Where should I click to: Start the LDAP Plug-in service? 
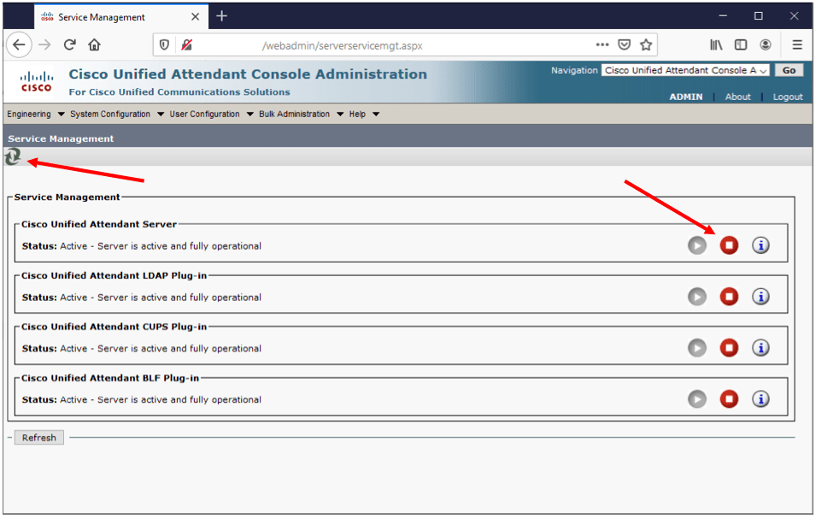pos(697,297)
